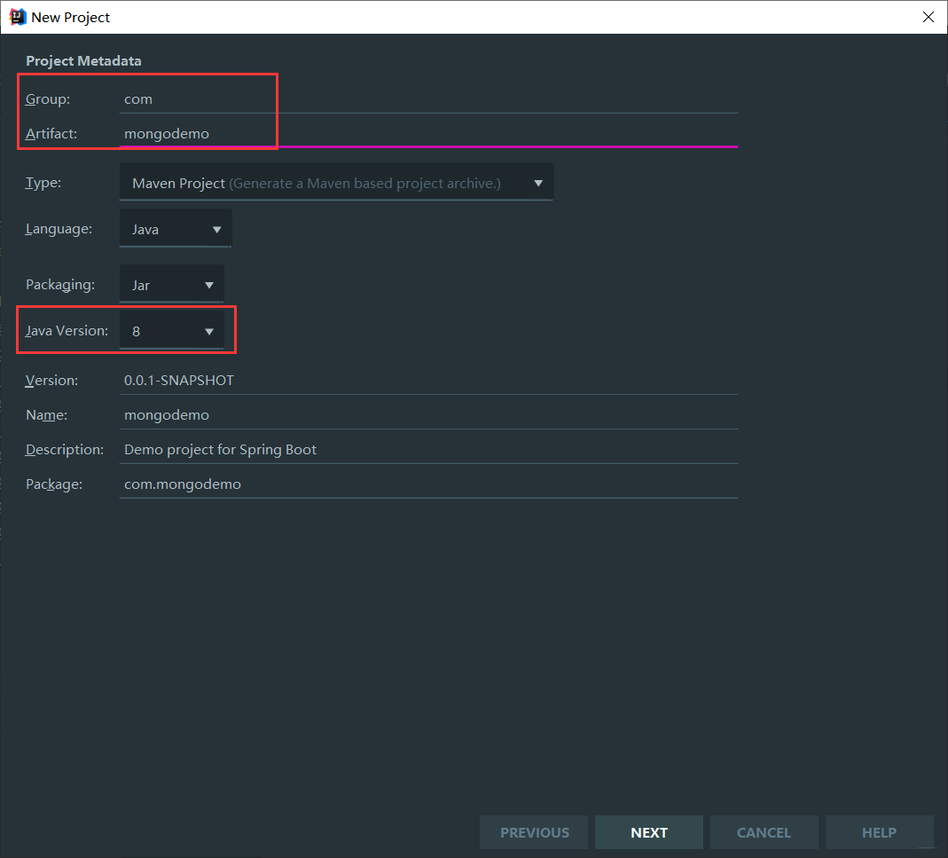The image size is (948, 858).
Task: Click the Package field com.mongodemo
Action: point(427,484)
